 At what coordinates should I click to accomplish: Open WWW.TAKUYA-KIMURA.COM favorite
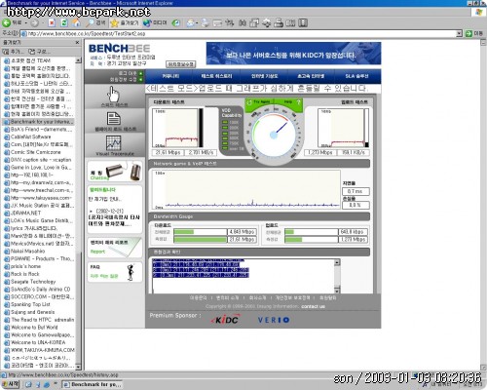[39, 350]
